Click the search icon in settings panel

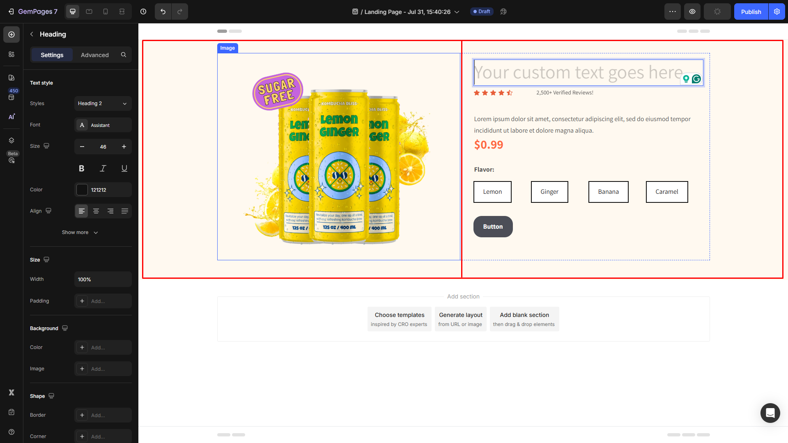point(124,55)
